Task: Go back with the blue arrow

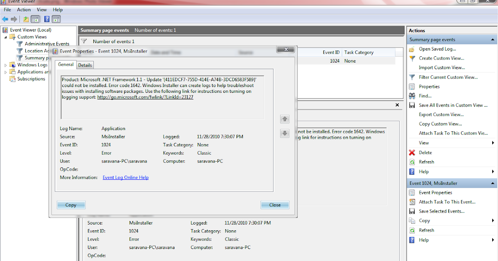Action: (x=5, y=19)
